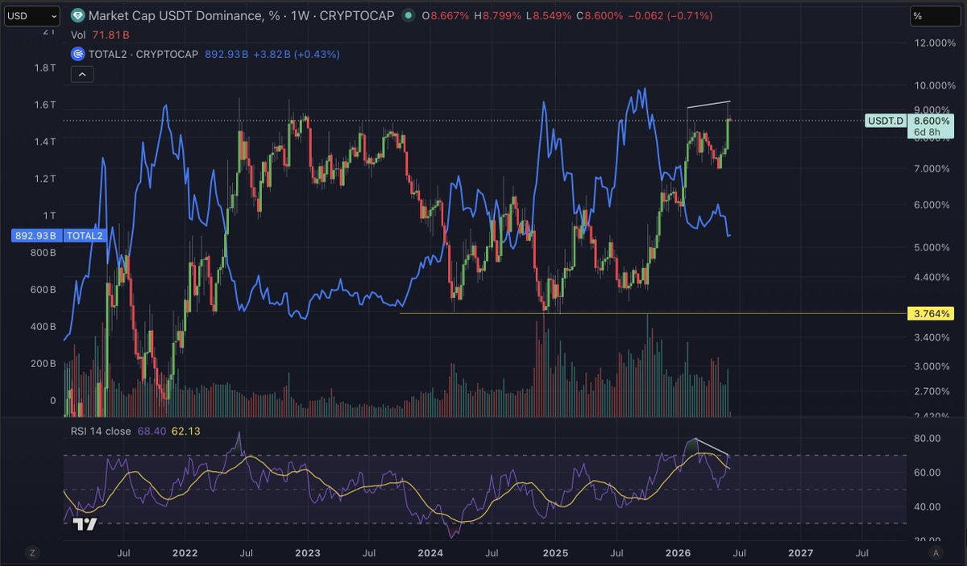Screen dimensions: 967x566
Task: Click the USDT Dominance diamond symbol icon
Action: 77,15
